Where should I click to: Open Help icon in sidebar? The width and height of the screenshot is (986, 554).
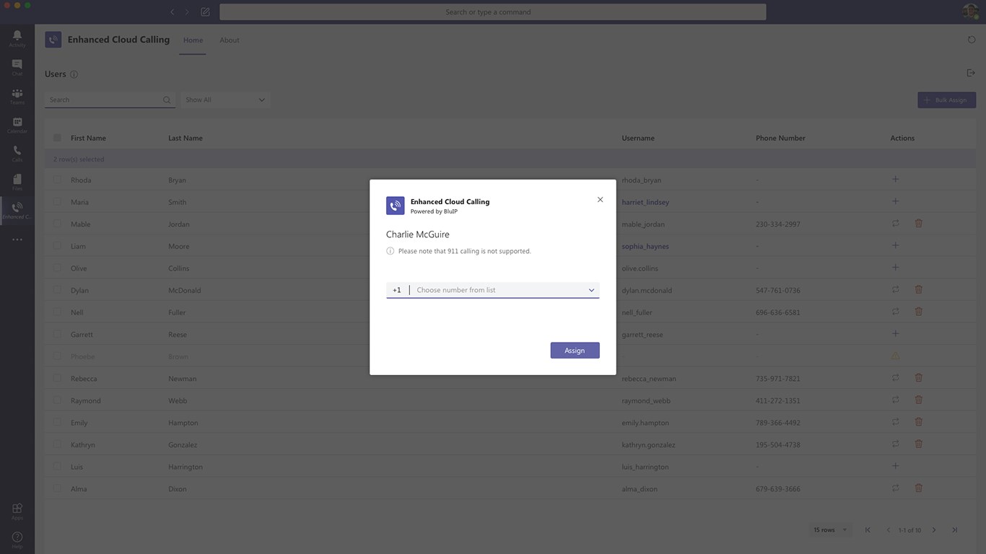coord(17,540)
